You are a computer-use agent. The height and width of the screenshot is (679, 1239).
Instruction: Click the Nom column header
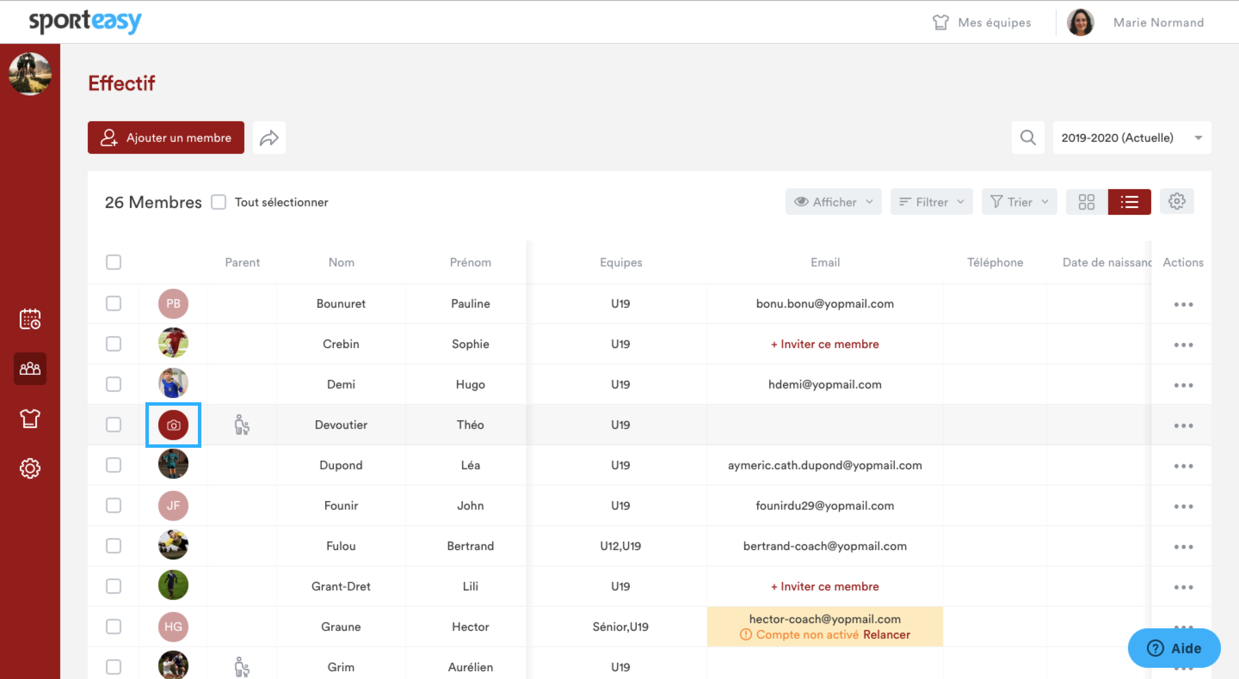pos(342,263)
